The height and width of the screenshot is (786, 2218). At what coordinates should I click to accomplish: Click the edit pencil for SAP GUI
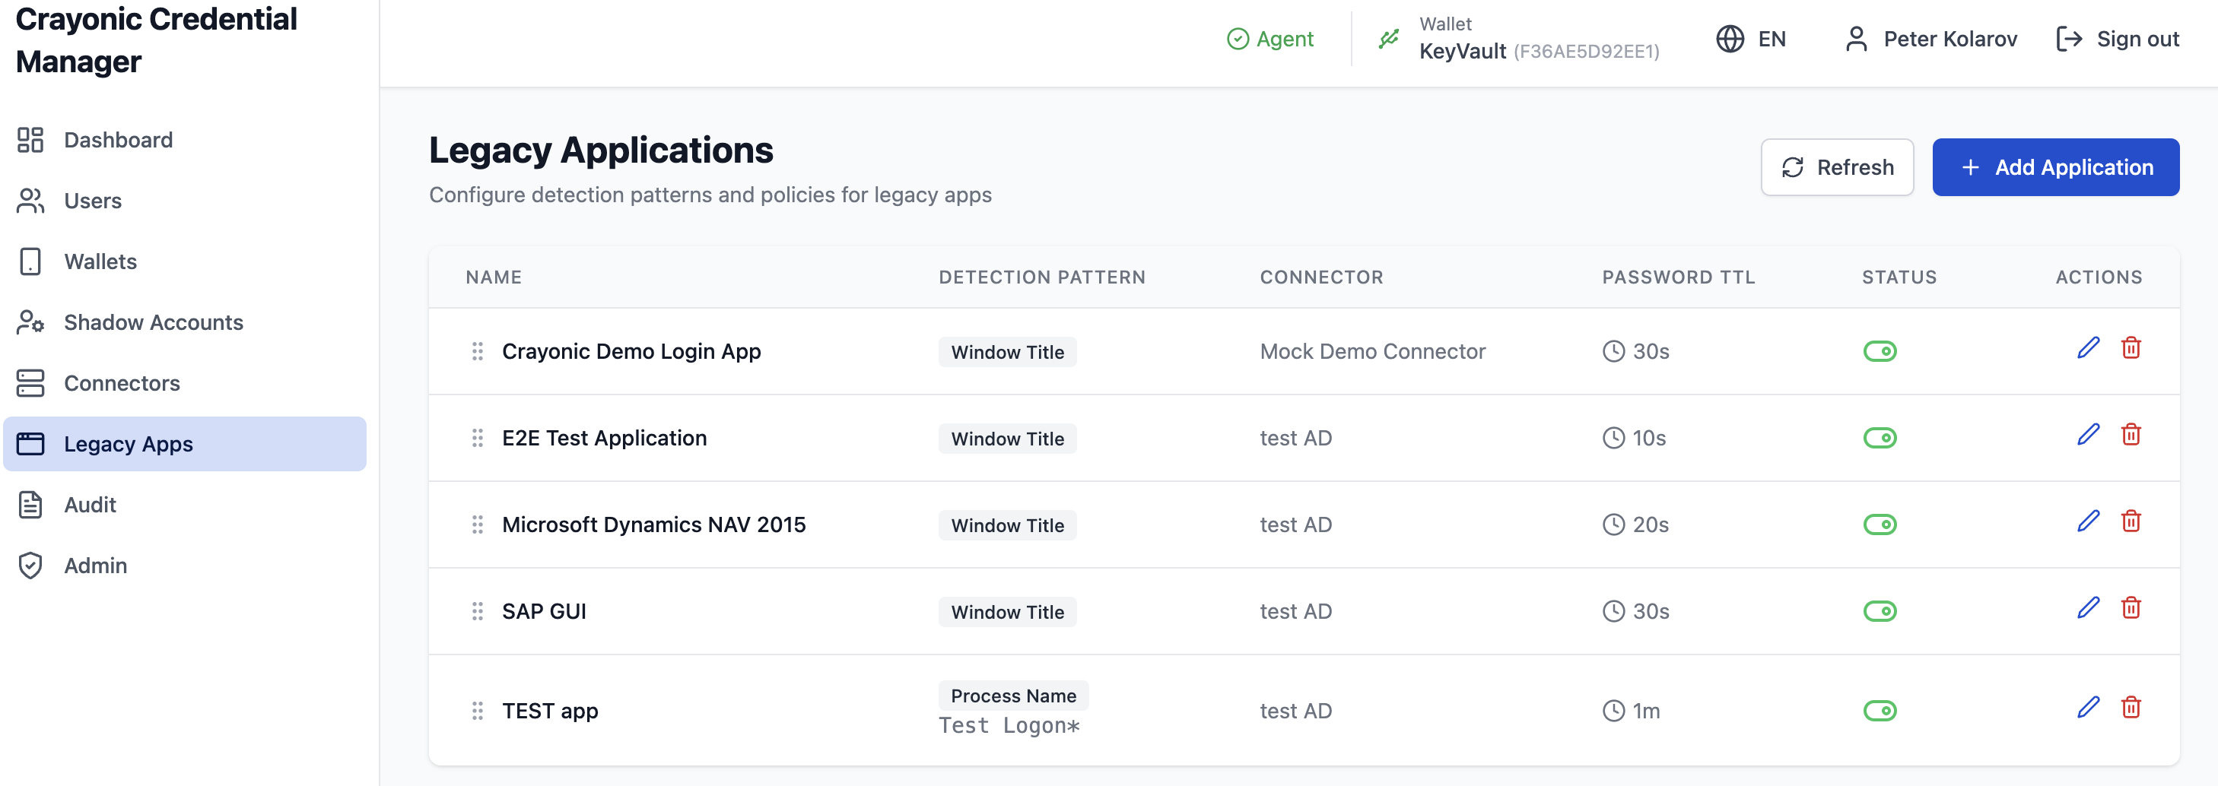point(2088,608)
